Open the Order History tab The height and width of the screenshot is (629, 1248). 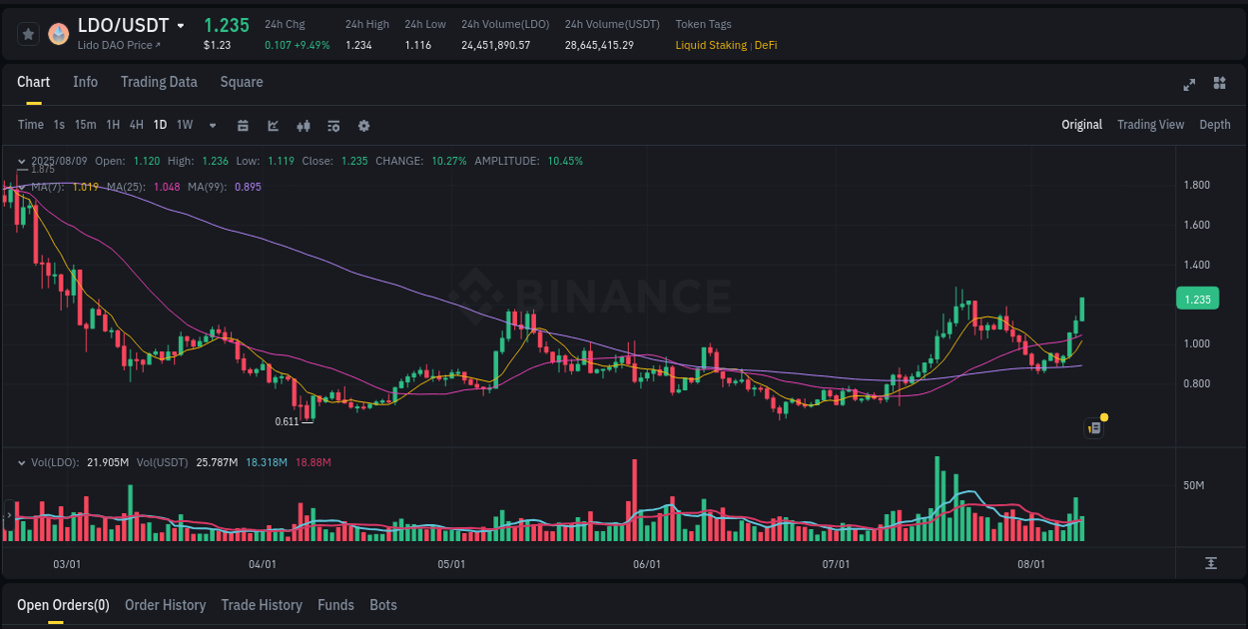(x=165, y=605)
